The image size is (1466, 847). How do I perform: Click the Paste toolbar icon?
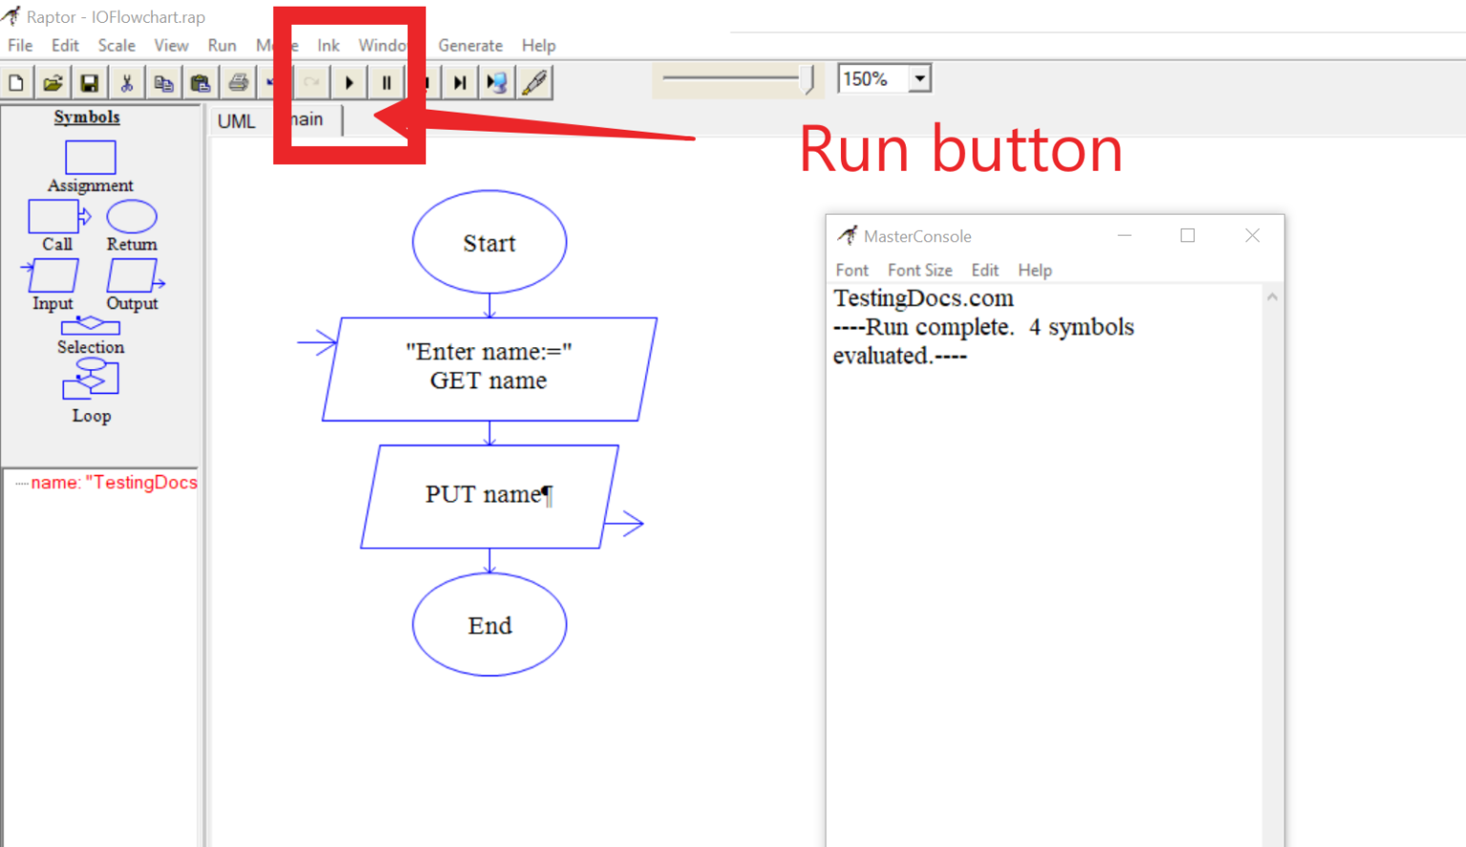coord(201,82)
